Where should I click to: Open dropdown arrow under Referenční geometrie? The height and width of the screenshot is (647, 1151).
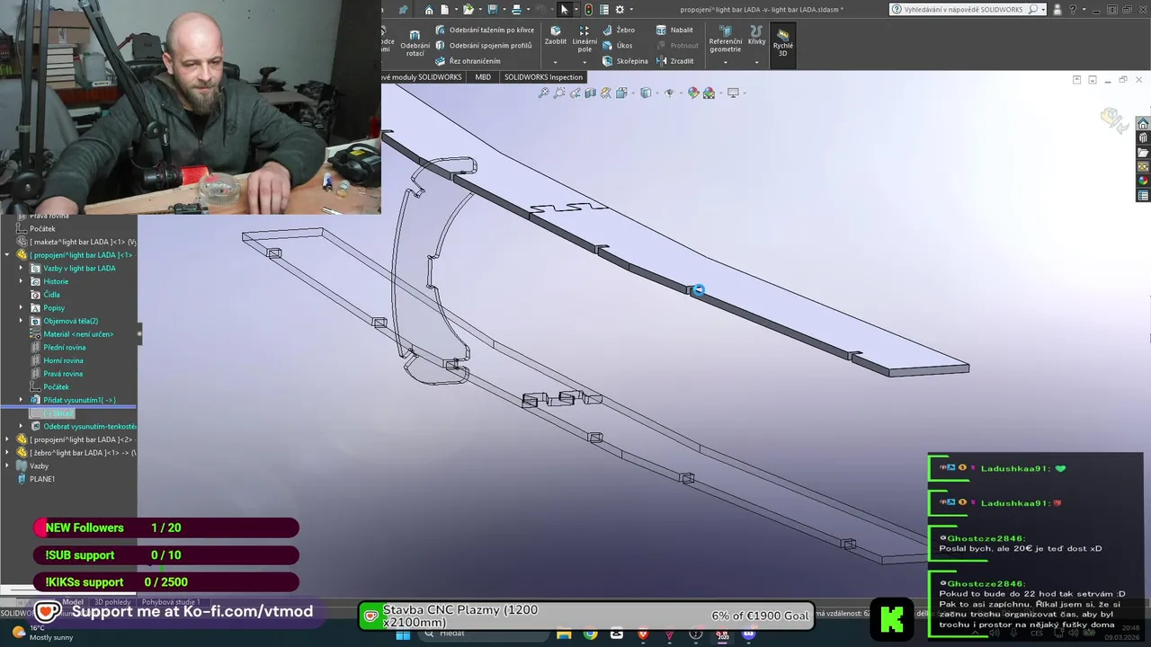726,62
